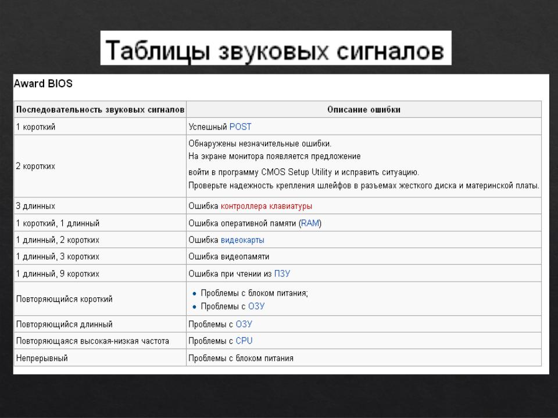The width and height of the screenshot is (558, 418).
Task: Open the POST link
Action: [240, 127]
